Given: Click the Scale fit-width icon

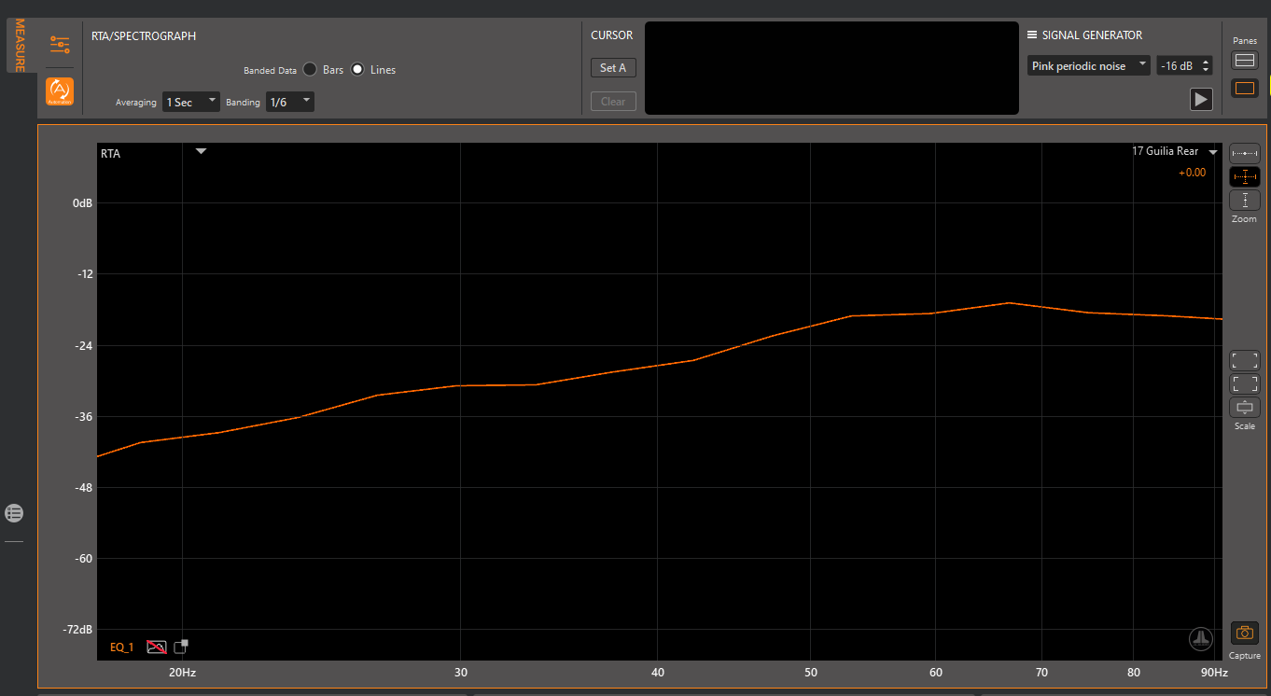Looking at the screenshot, I should coord(1244,407).
